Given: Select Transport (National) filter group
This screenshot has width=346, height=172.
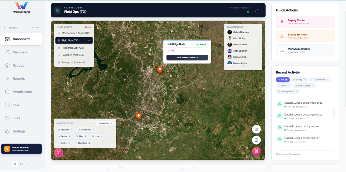Looking at the screenshot, I should (74, 62).
